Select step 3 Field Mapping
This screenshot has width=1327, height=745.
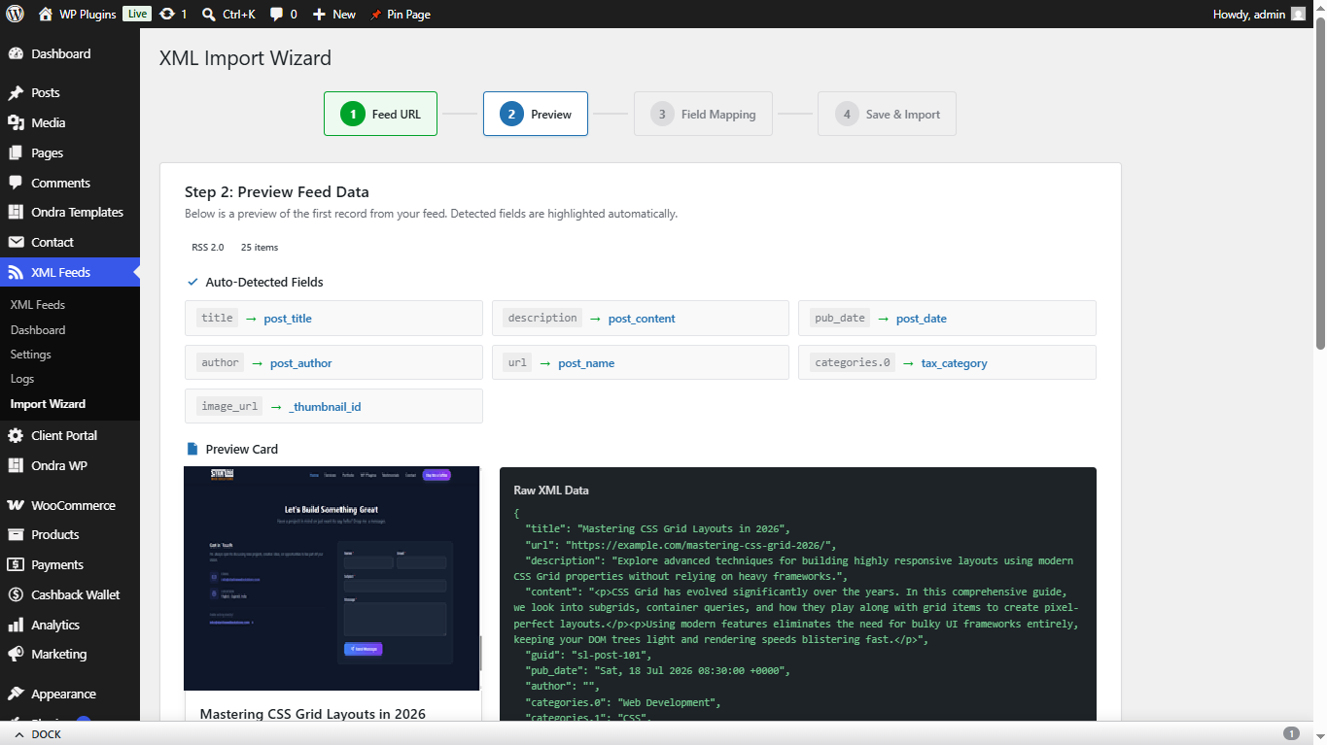703,114
